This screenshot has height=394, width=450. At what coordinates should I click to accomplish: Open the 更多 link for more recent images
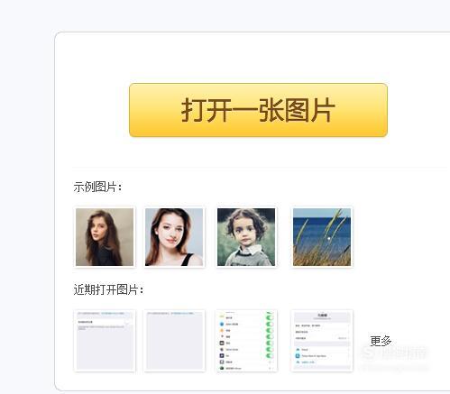coord(381,341)
